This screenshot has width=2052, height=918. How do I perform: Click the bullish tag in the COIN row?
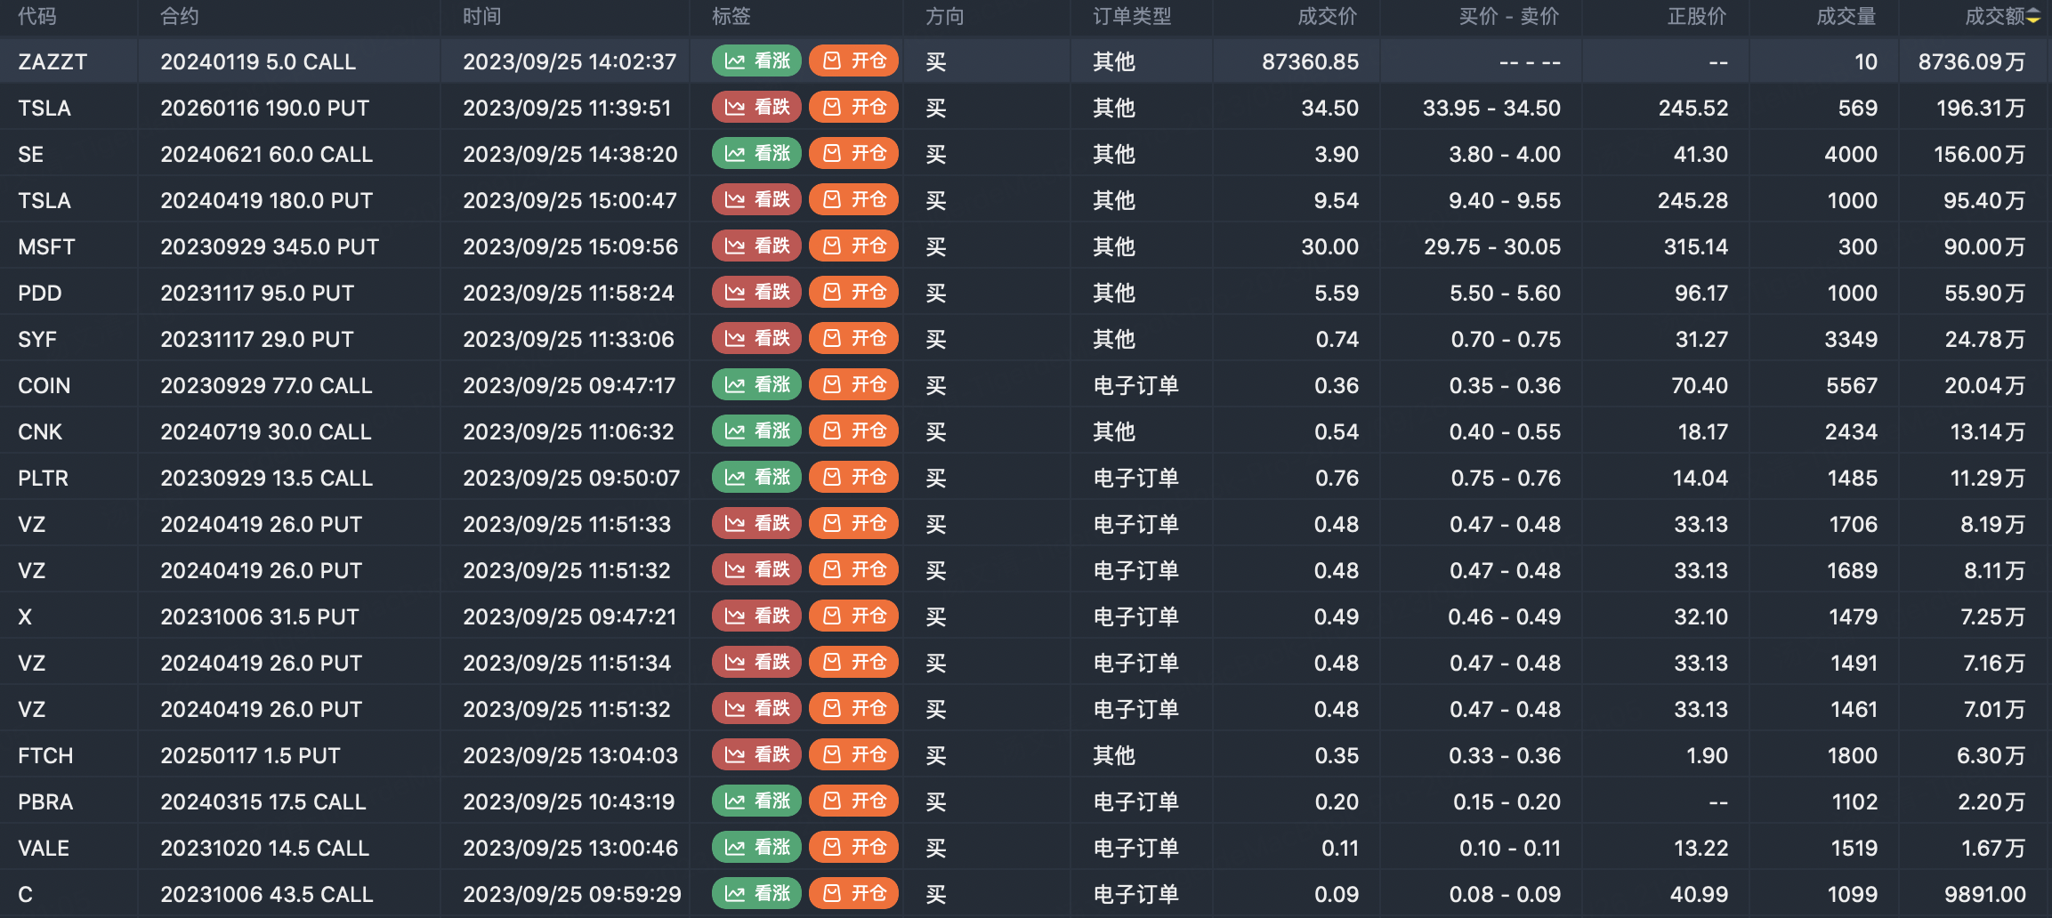click(x=757, y=384)
